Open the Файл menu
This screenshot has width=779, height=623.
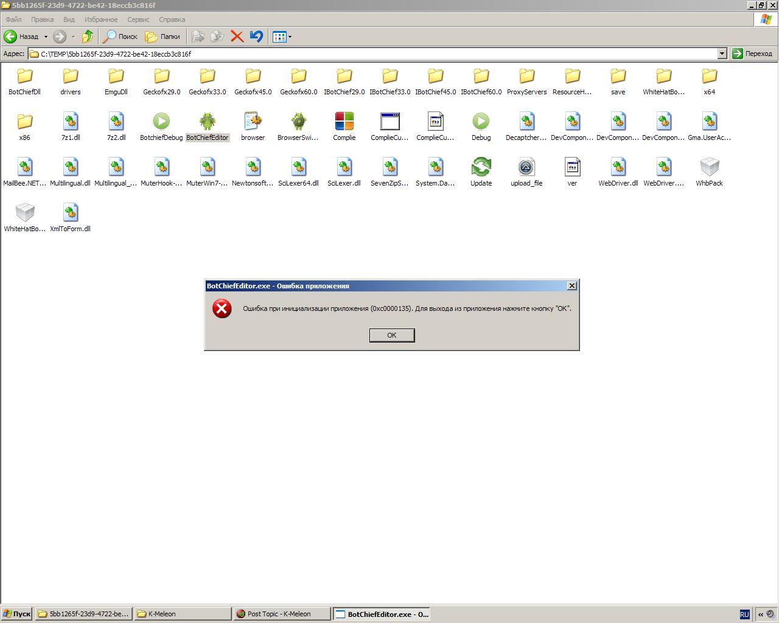[x=13, y=19]
